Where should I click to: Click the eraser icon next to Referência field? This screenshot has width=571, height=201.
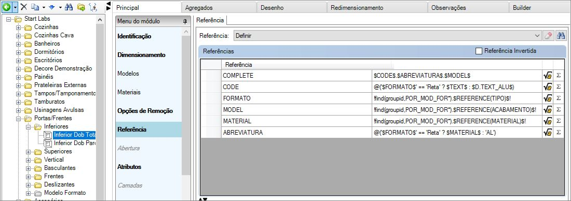(x=548, y=36)
